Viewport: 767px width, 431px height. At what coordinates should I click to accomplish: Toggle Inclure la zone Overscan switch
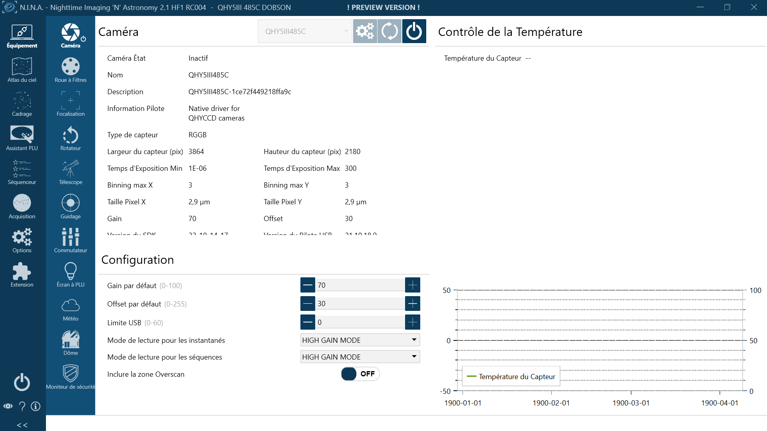360,374
